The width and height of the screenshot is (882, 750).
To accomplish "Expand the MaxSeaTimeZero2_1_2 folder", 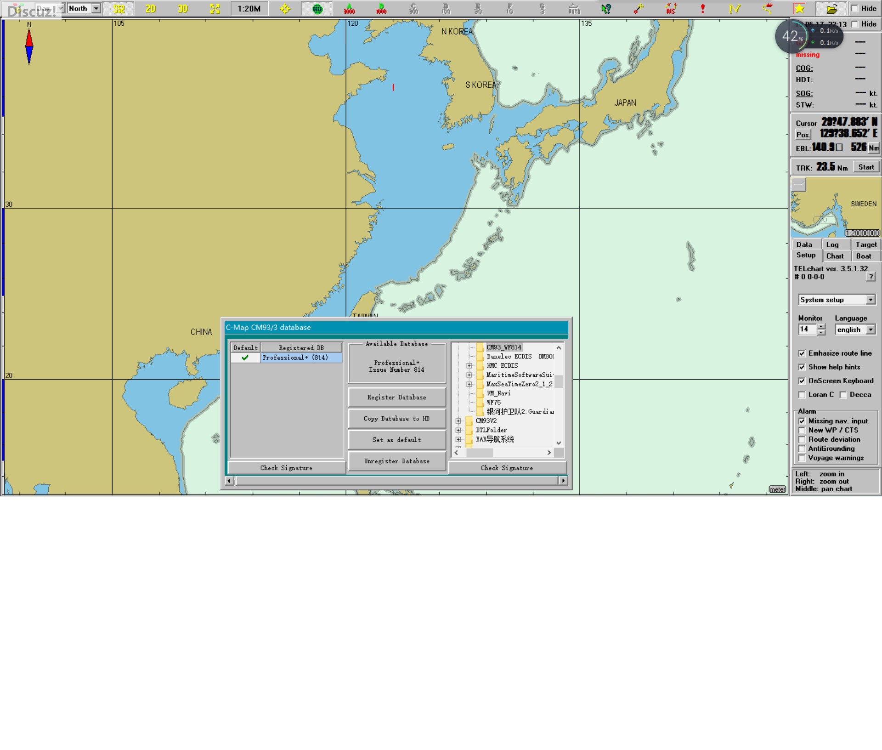I will [x=469, y=384].
